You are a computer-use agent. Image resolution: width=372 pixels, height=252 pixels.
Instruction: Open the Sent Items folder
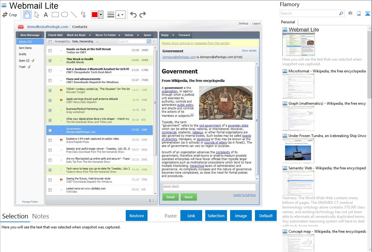pos(25,48)
